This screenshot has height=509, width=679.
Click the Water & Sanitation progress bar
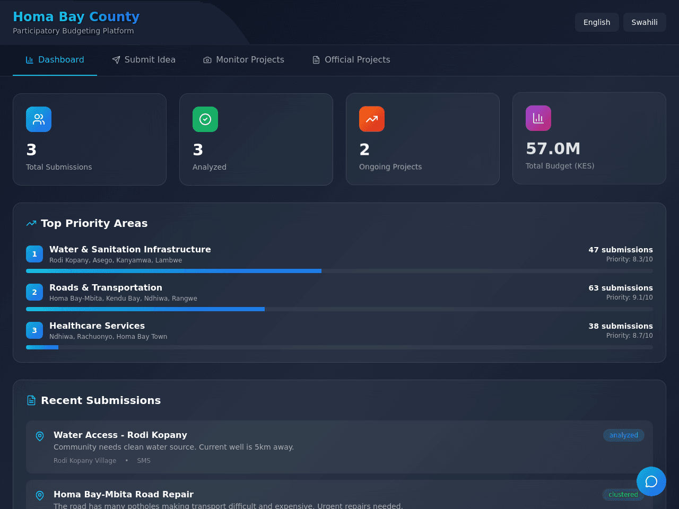coord(339,271)
